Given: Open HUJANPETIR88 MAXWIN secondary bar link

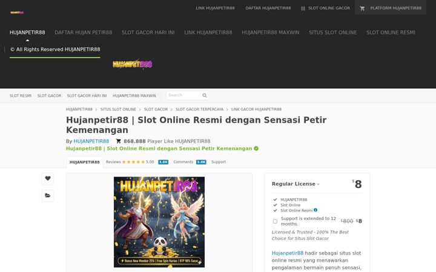Looking at the screenshot, I should pyautogui.click(x=134, y=96).
